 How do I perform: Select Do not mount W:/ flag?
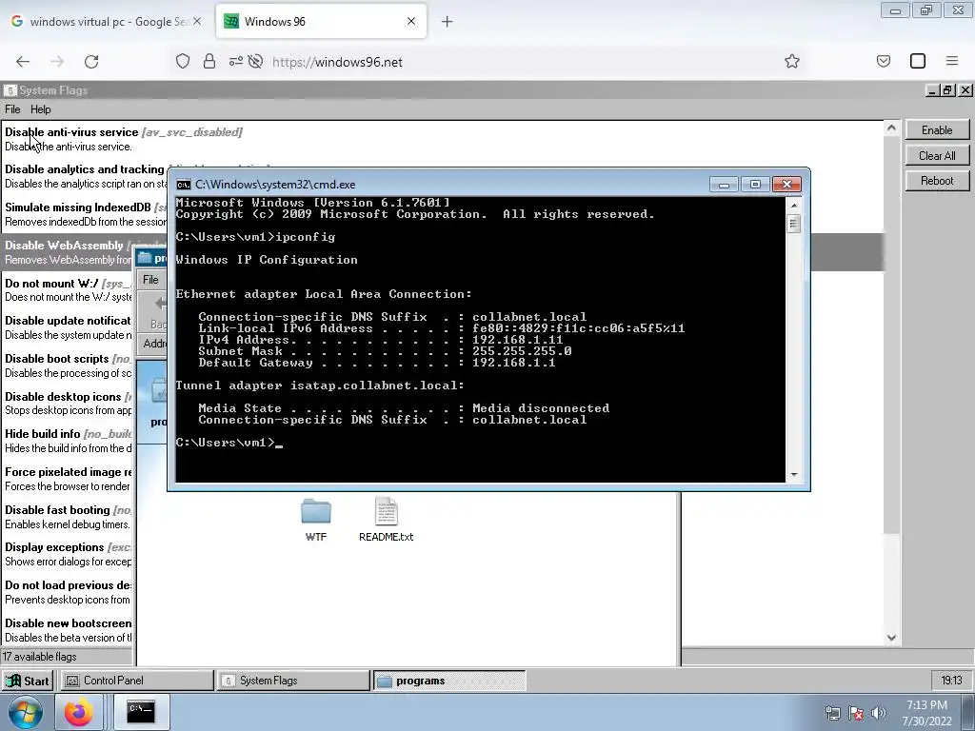[69, 290]
